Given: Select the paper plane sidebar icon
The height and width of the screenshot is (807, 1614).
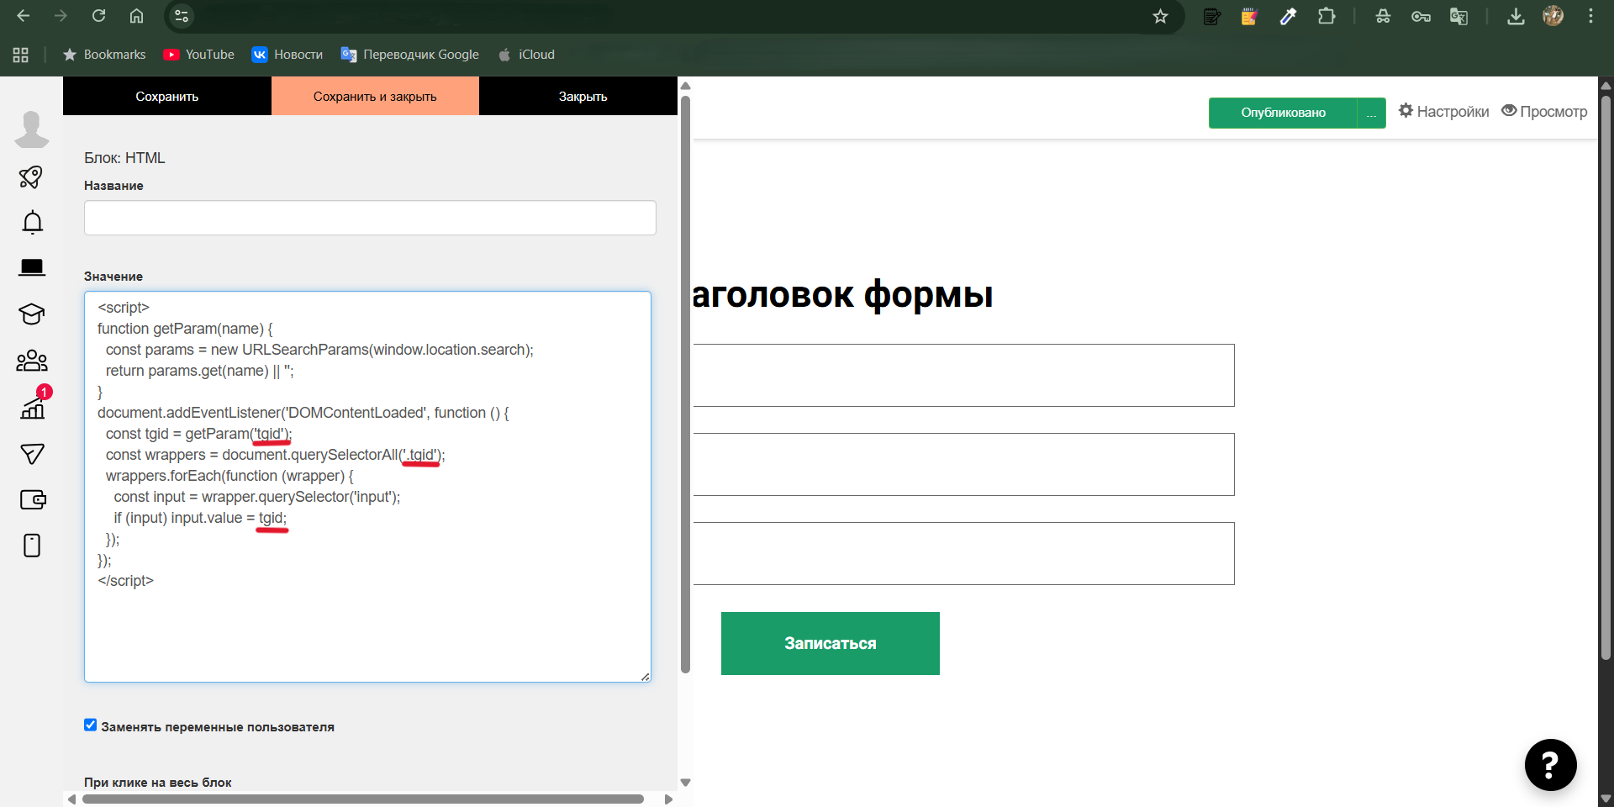Looking at the screenshot, I should 31,454.
